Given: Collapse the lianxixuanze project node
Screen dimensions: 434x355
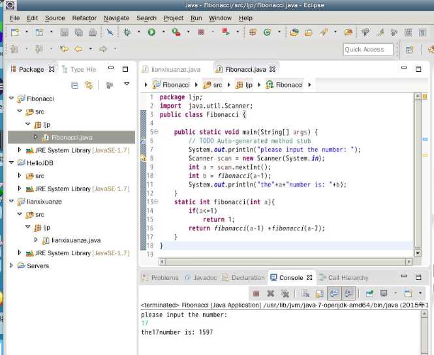Looking at the screenshot, I should (12, 201).
